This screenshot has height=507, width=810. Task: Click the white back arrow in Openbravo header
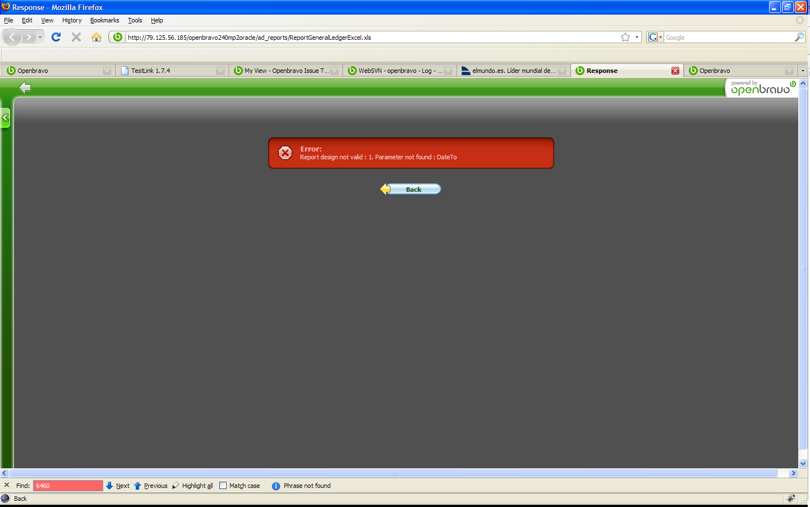click(25, 87)
